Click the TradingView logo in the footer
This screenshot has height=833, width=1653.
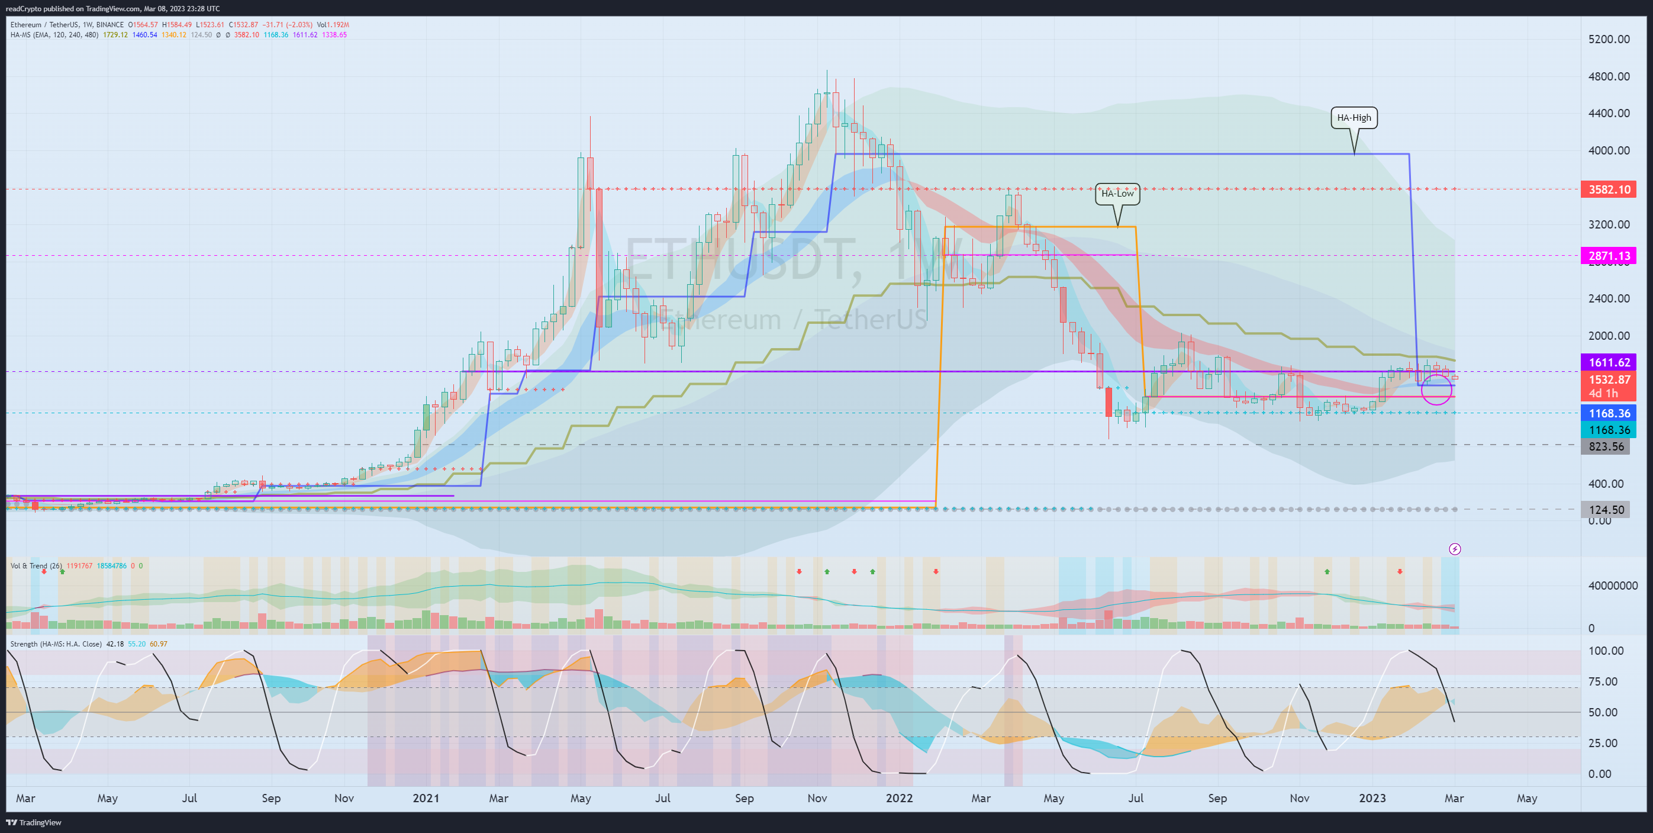[34, 822]
